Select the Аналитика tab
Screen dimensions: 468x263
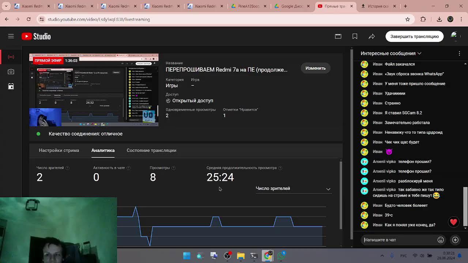[103, 150]
